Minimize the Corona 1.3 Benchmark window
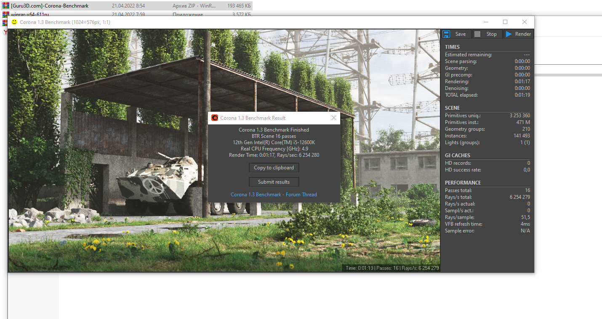This screenshot has width=602, height=319. (x=486, y=22)
